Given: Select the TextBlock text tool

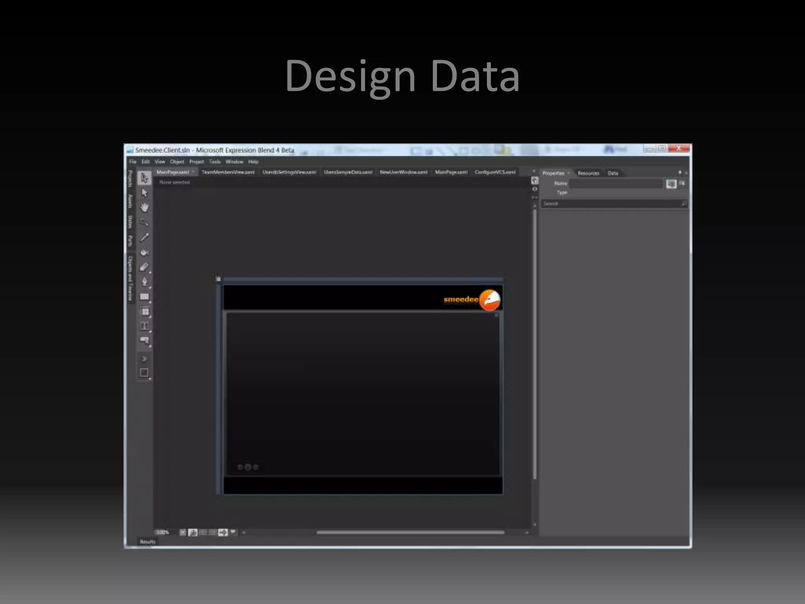Looking at the screenshot, I should coord(144,326).
